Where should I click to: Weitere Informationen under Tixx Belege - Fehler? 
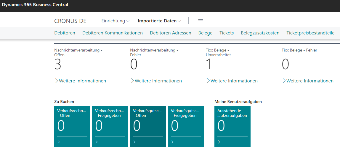[x=308, y=81]
